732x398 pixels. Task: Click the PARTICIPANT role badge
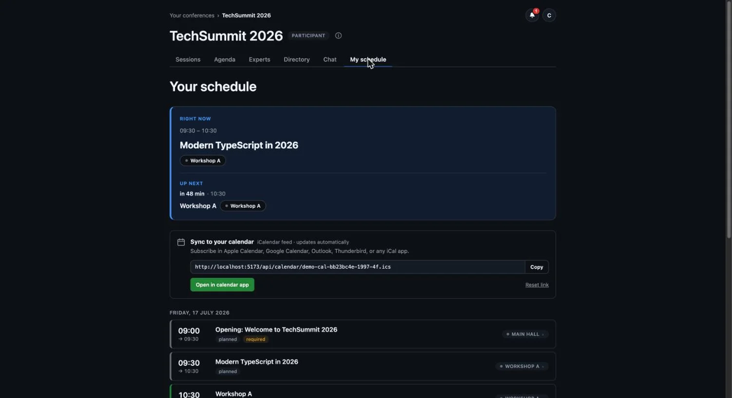308,36
